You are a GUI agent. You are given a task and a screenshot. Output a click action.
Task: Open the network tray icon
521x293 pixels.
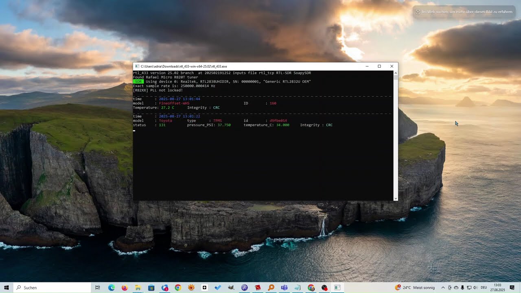pos(469,288)
